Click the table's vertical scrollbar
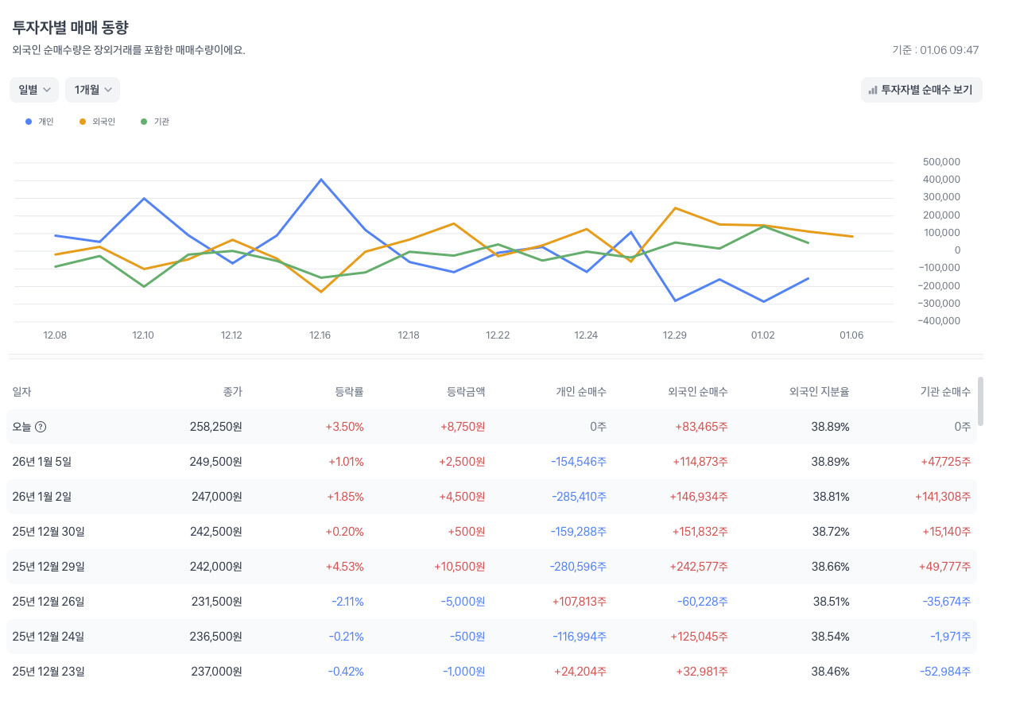1016x709 pixels. click(x=980, y=401)
